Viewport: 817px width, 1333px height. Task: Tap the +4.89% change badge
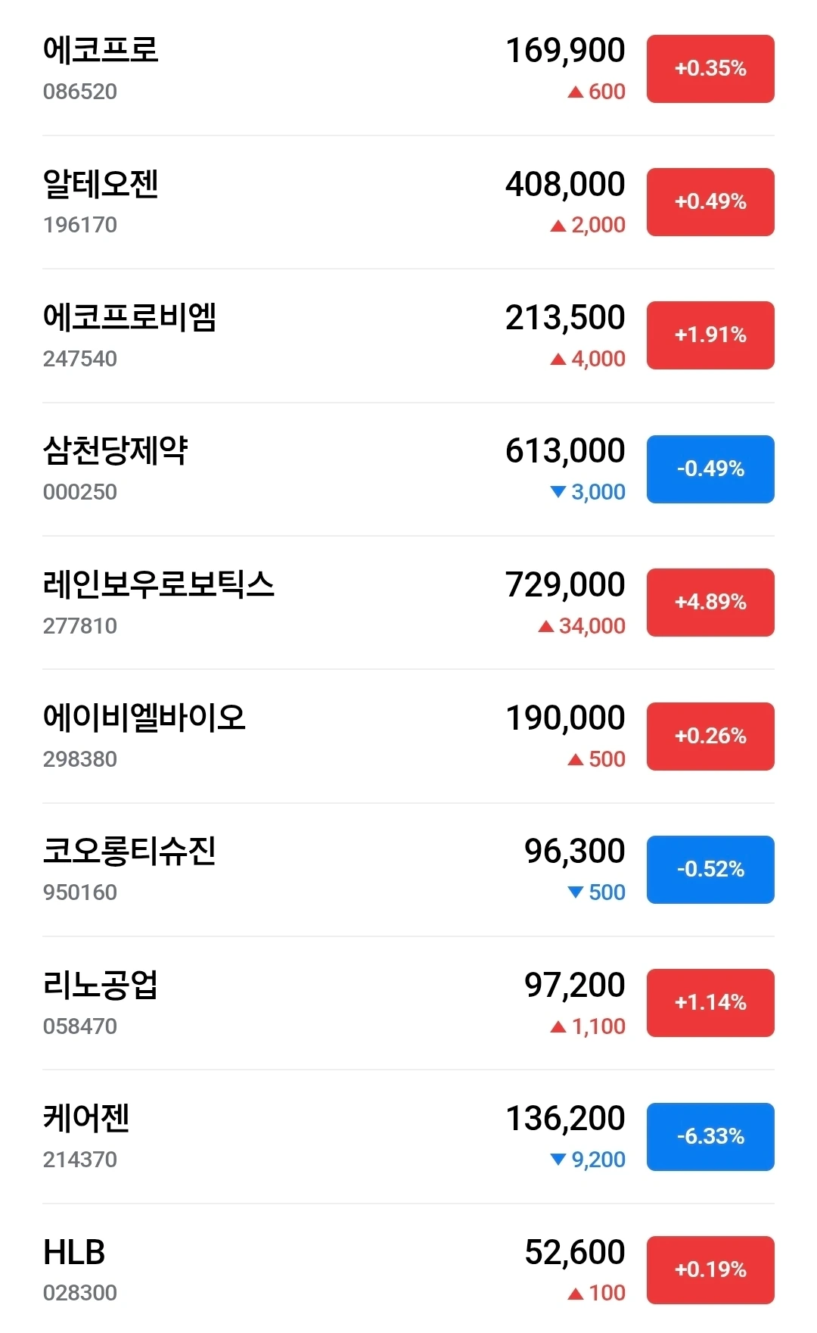click(x=710, y=603)
